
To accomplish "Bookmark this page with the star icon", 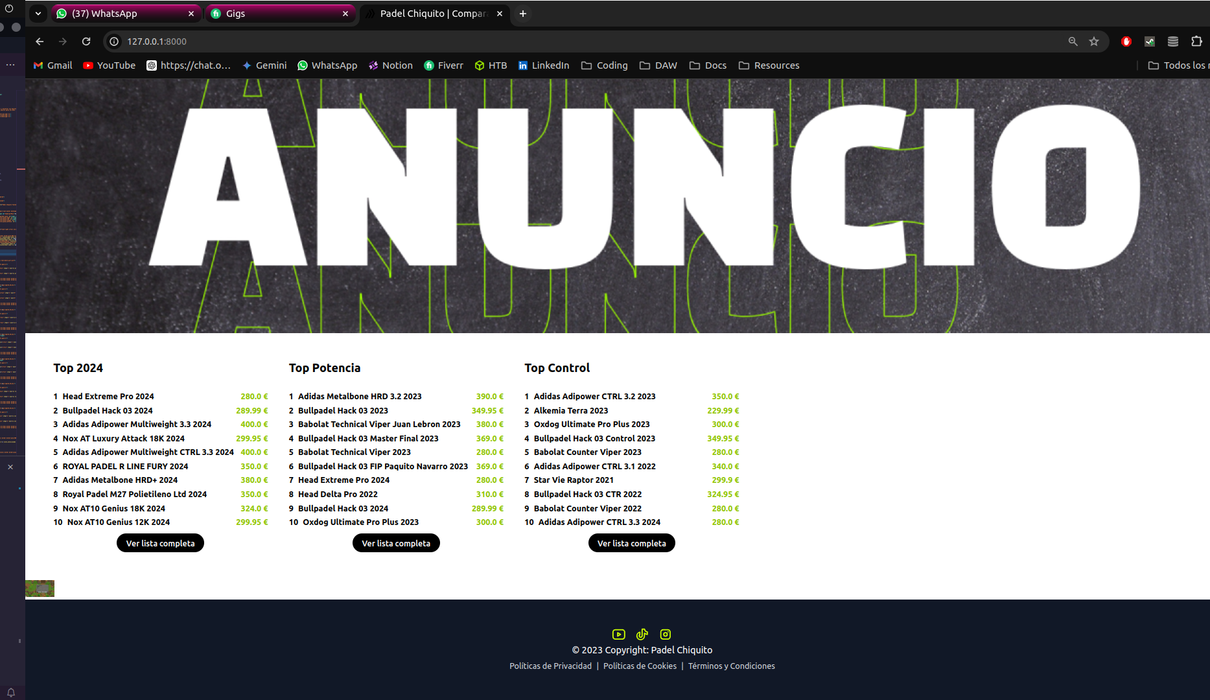I will tap(1094, 41).
